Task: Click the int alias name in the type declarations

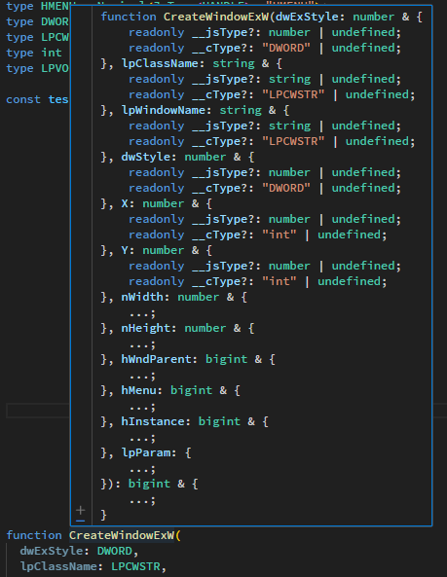Action: click(52, 53)
